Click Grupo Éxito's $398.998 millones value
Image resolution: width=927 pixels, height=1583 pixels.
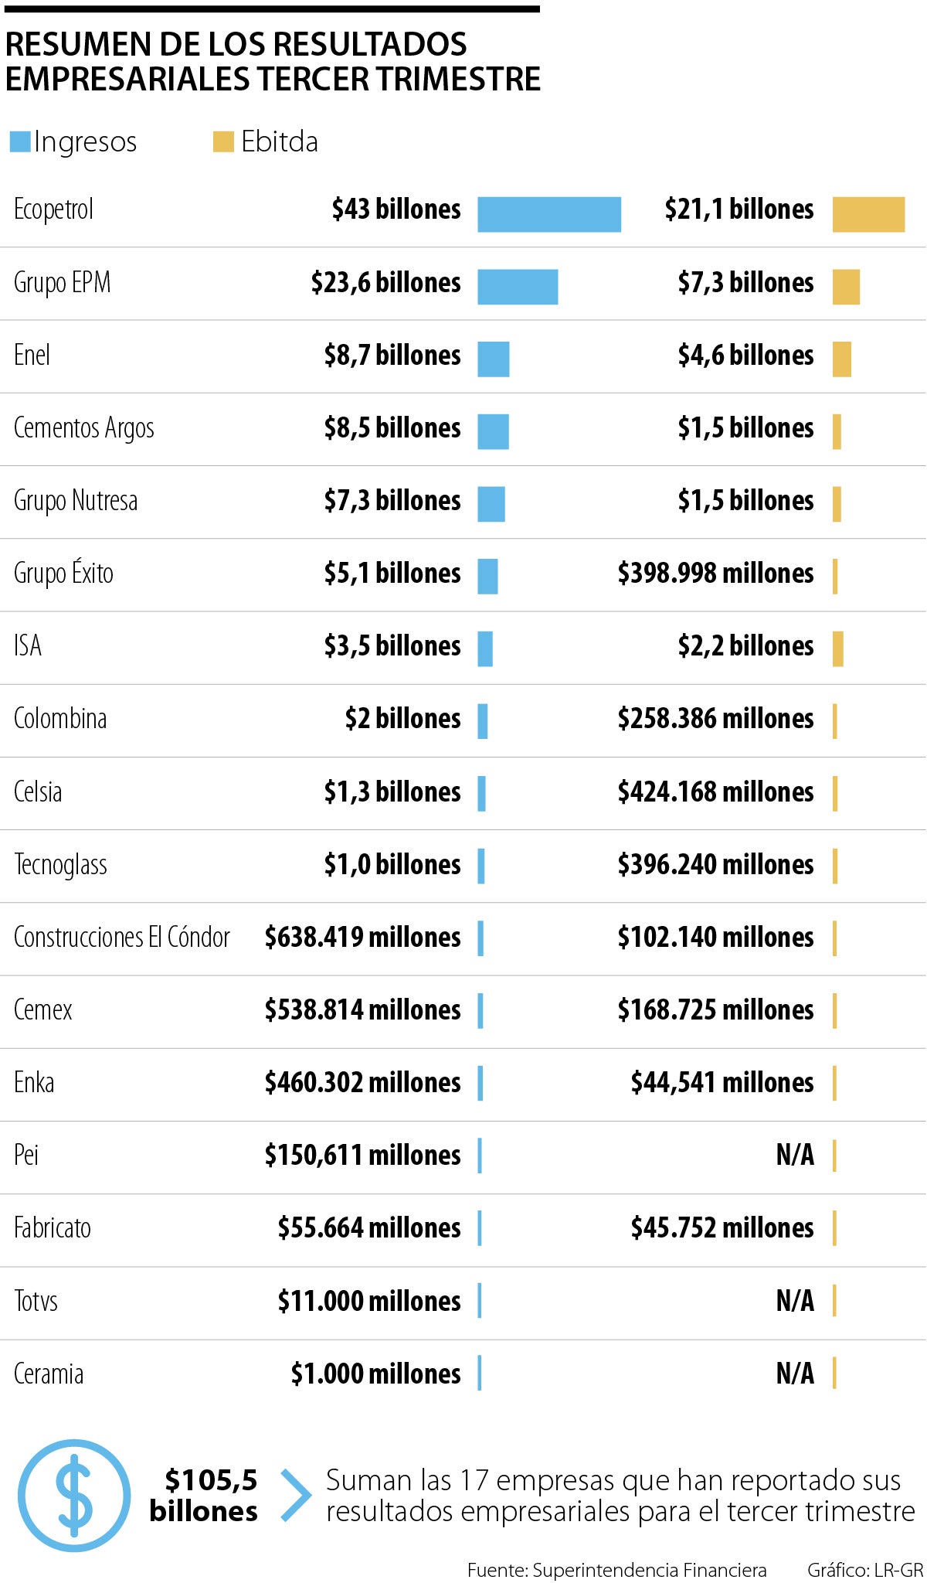tap(715, 574)
